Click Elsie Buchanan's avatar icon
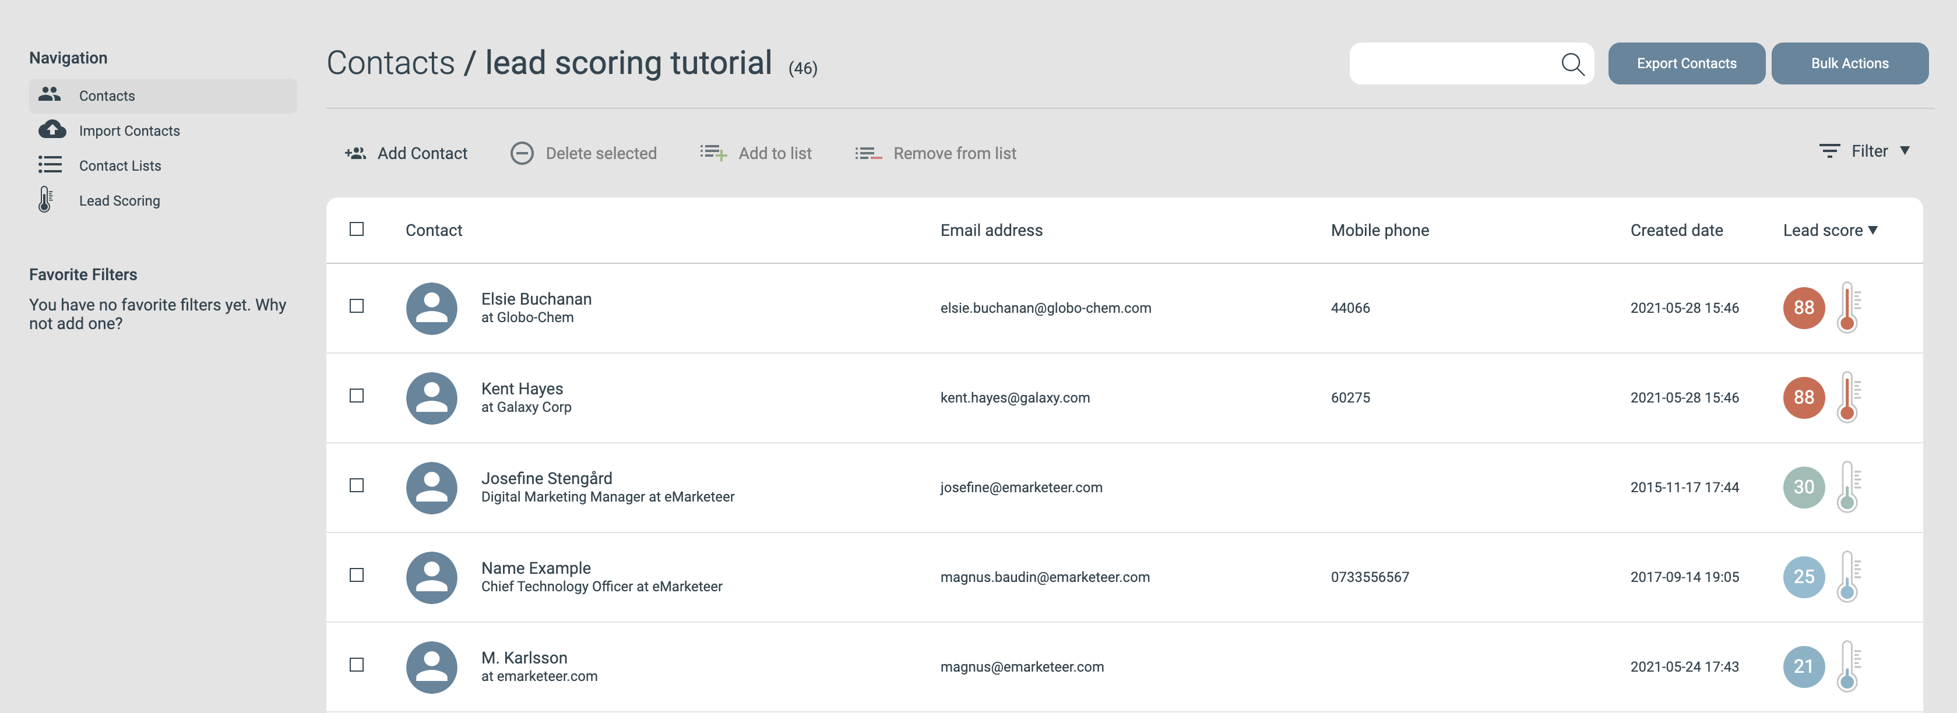Image resolution: width=1957 pixels, height=713 pixels. point(431,308)
